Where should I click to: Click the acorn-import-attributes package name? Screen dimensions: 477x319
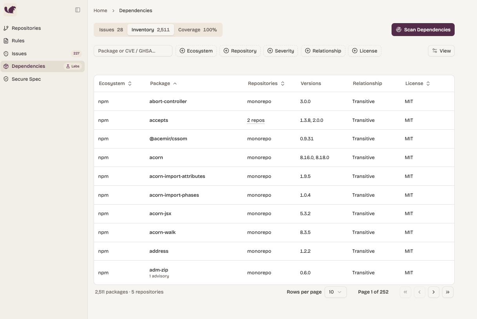[177, 176]
